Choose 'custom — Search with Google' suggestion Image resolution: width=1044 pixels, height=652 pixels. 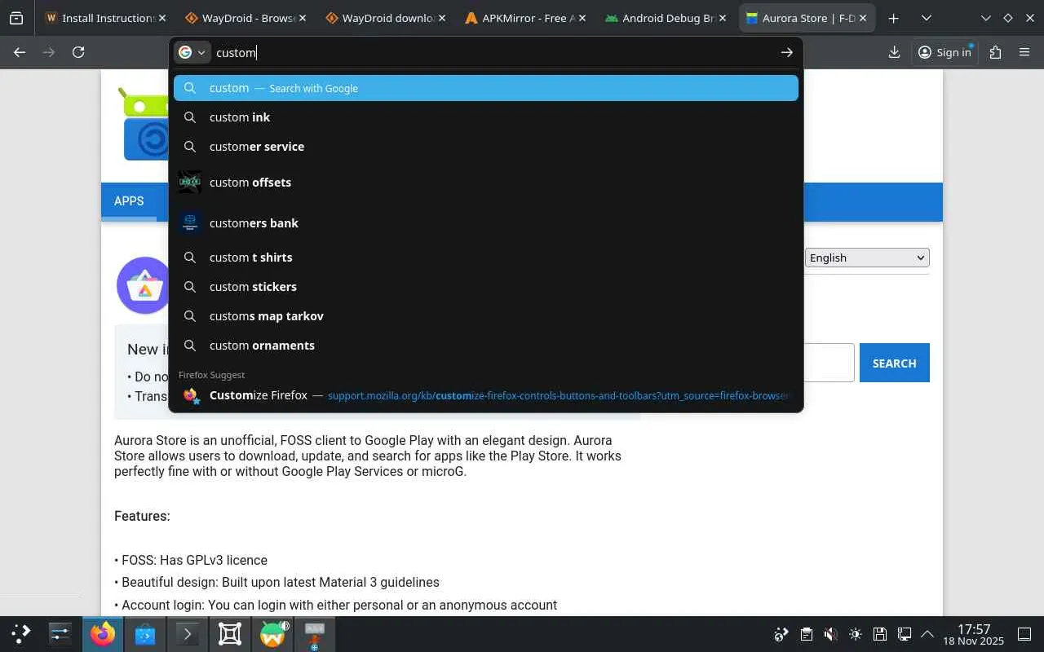[486, 88]
